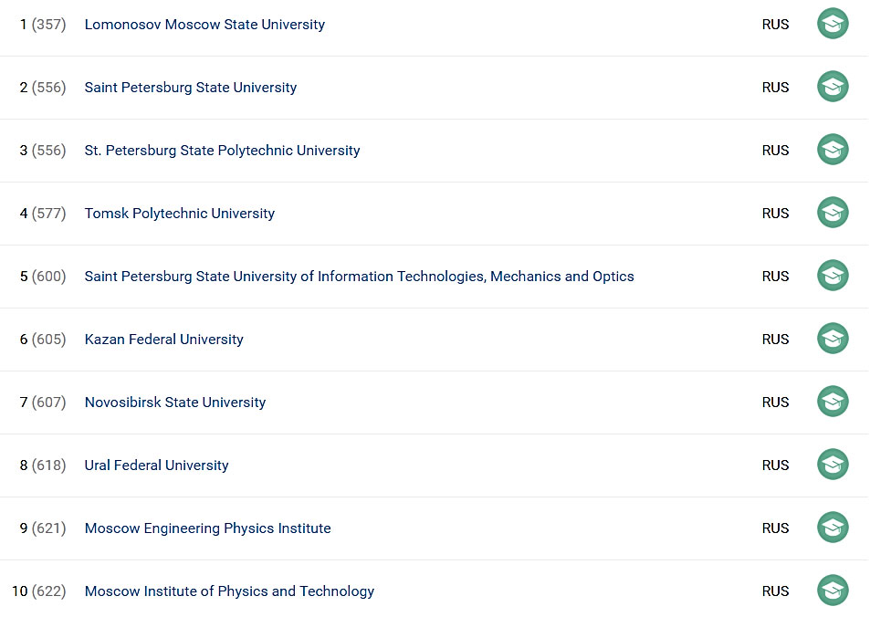Viewport: 870px width, 617px height.
Task: Click graduation cap icon for Ural Federal University
Action: pyautogui.click(x=833, y=465)
